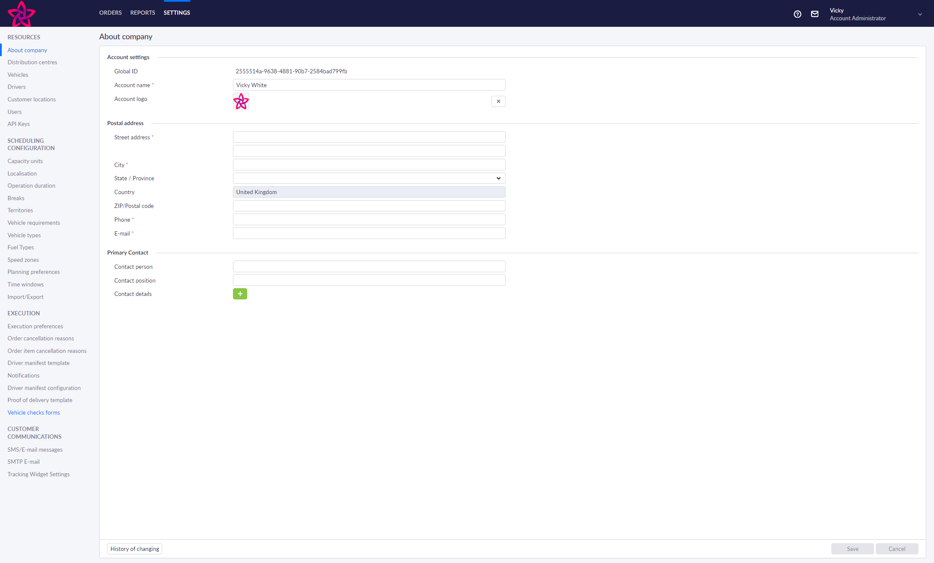Open SMS/E-mail messages settings
Screen dimensions: 934x563
click(x=35, y=450)
